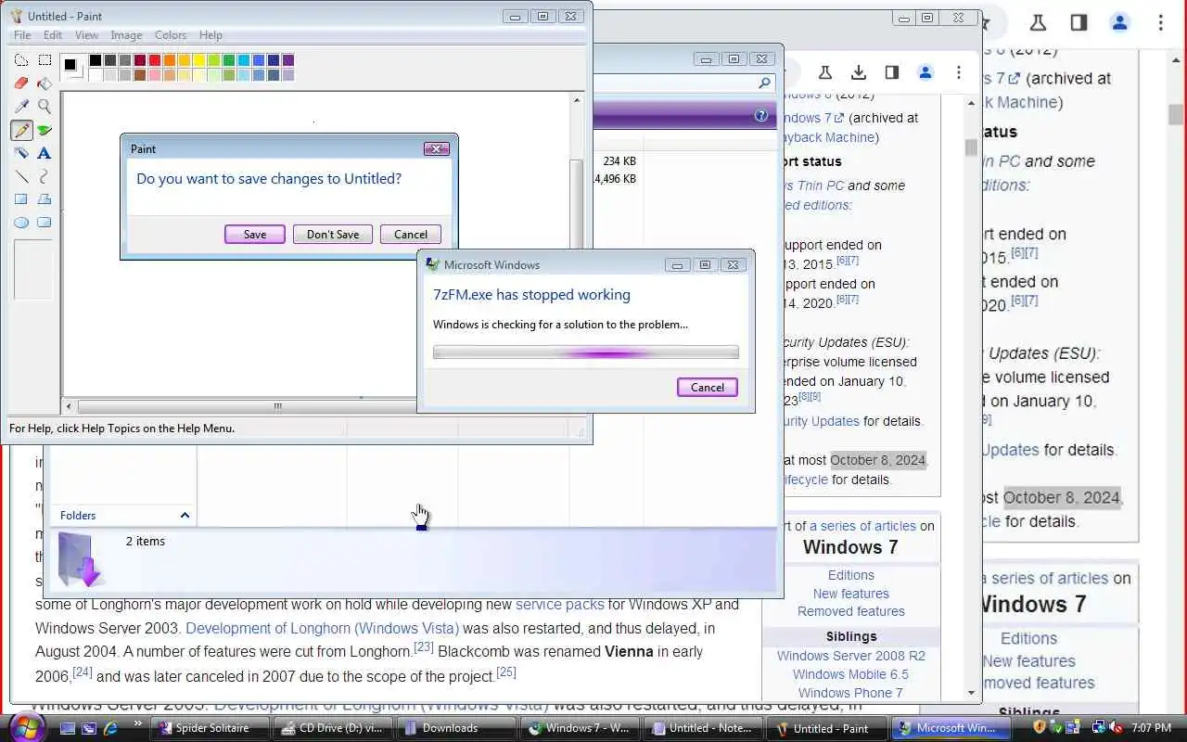Select the Ellipse tool in Paint

(21, 223)
